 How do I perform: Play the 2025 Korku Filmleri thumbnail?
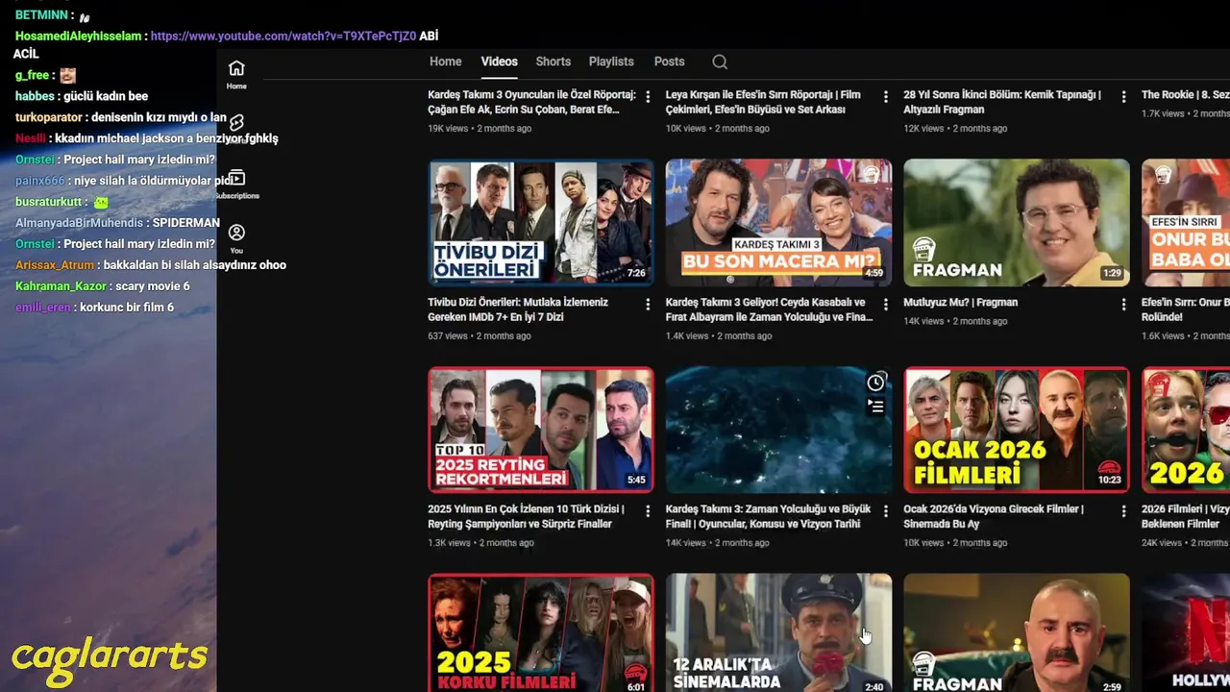point(541,632)
